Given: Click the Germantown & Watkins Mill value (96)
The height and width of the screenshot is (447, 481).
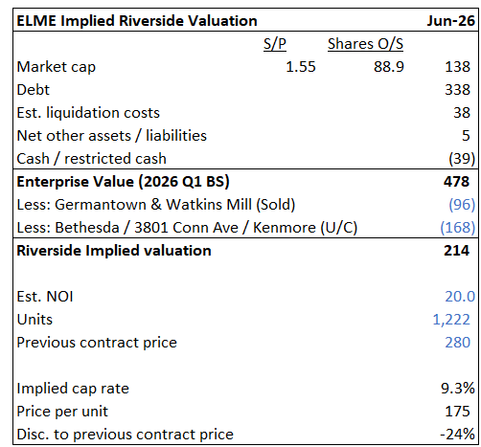Looking at the screenshot, I should [462, 205].
